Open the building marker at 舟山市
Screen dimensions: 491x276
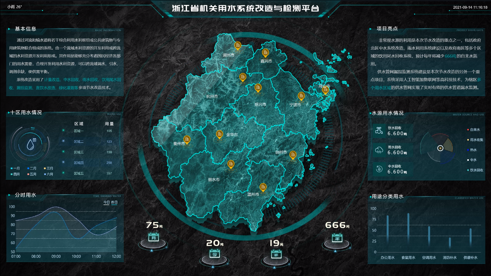pos(326,90)
